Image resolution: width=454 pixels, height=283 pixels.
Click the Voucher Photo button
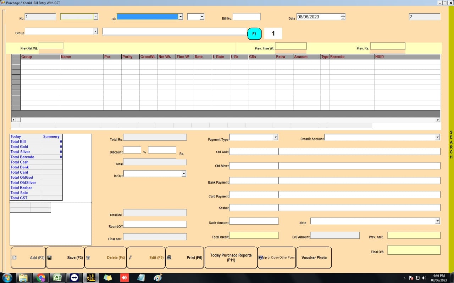coord(314,258)
